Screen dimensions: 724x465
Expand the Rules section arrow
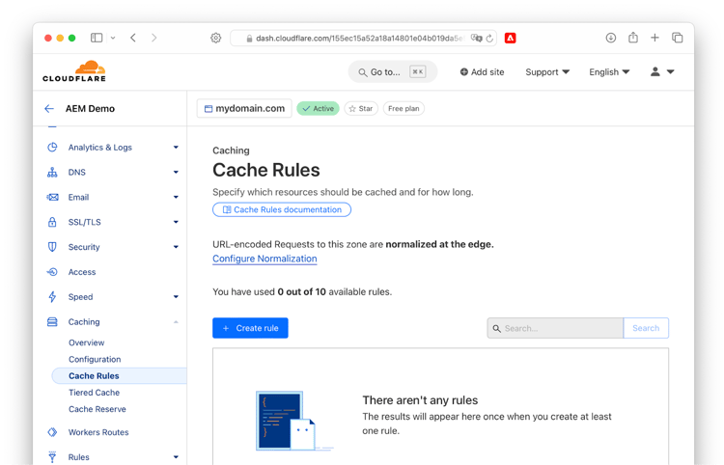176,457
